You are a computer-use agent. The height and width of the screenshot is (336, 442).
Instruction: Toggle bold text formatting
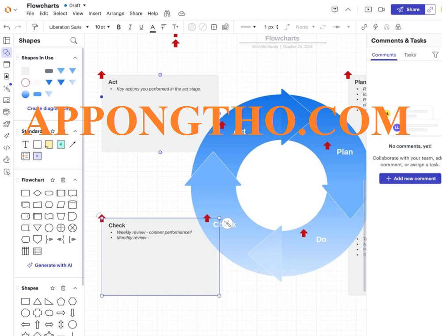[118, 27]
